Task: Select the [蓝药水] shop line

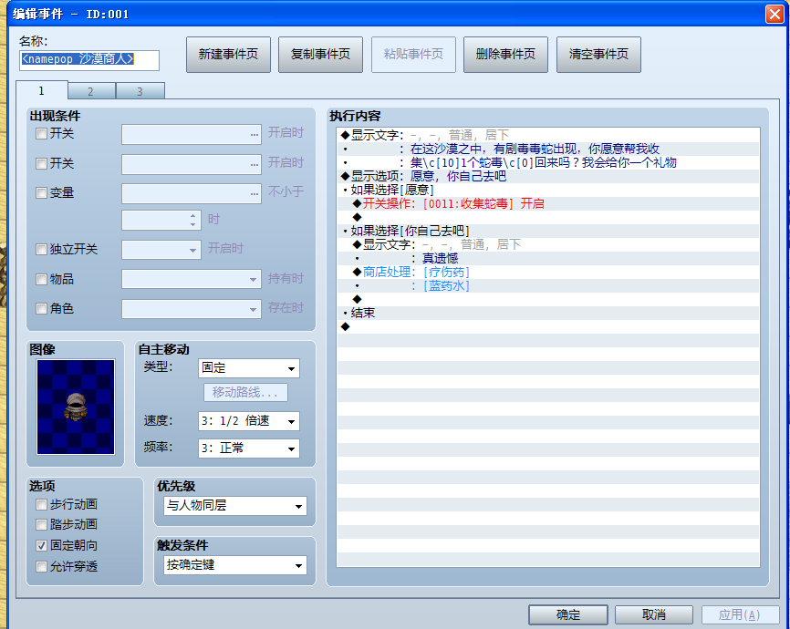Action: coord(548,285)
